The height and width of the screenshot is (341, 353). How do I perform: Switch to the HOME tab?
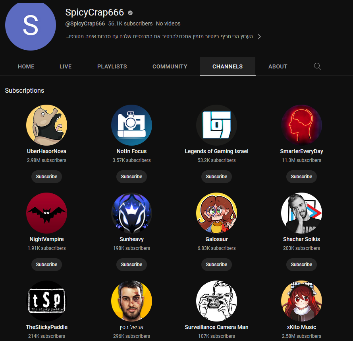click(x=26, y=66)
